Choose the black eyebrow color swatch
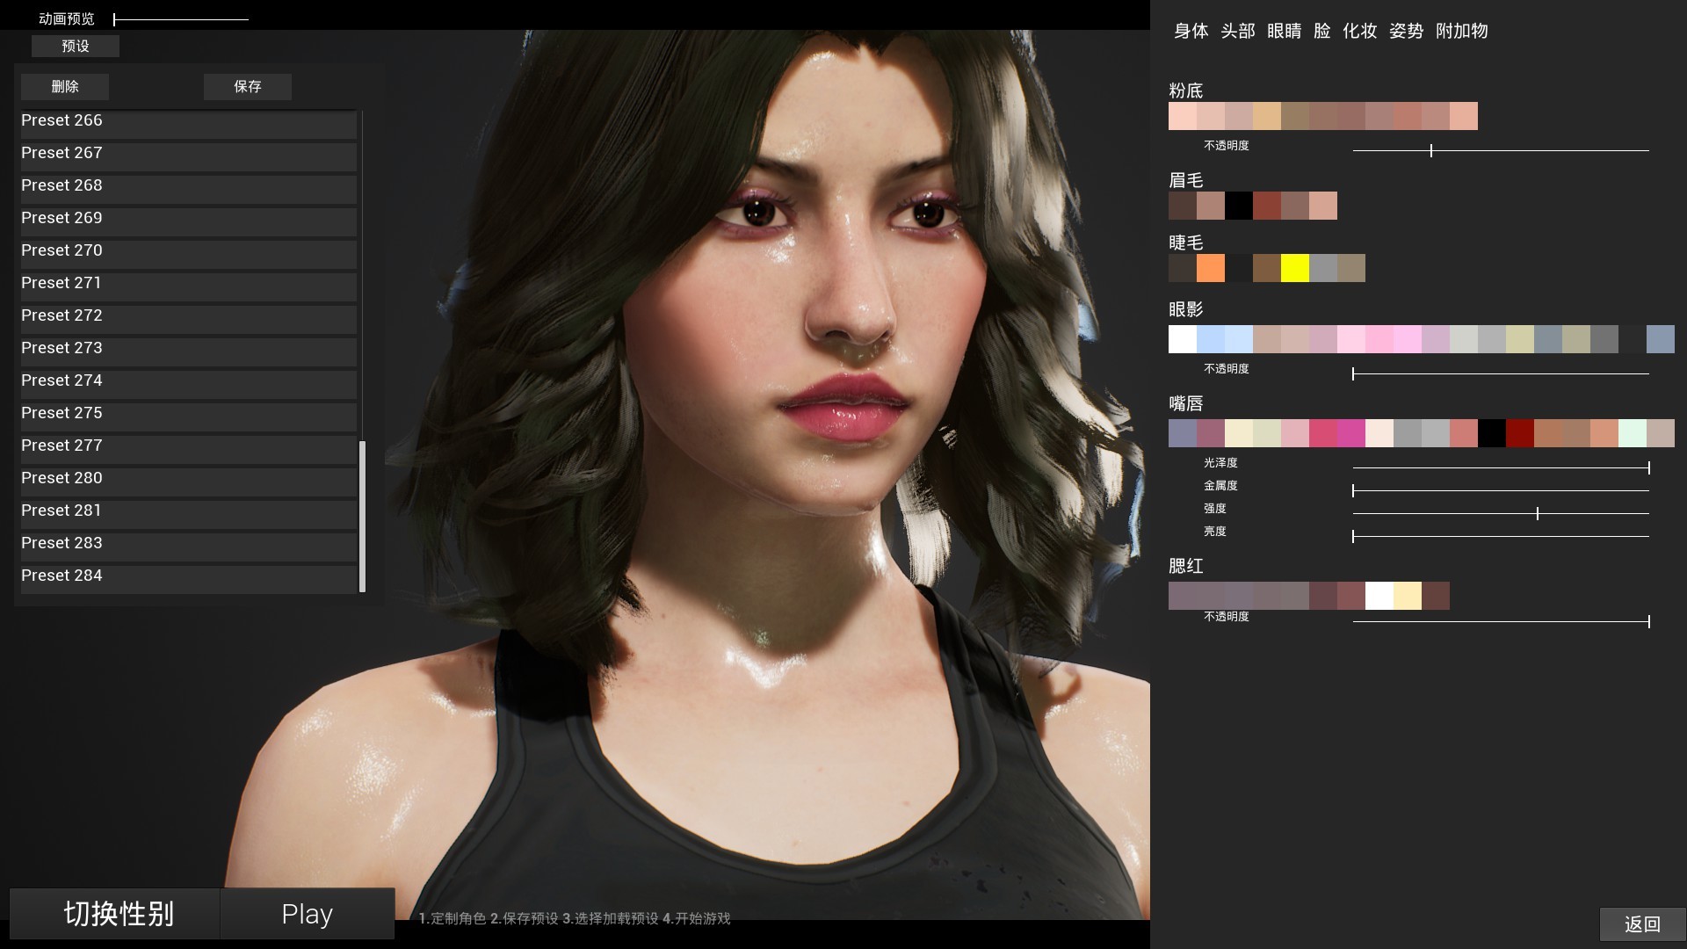The height and width of the screenshot is (949, 1687). (1238, 206)
